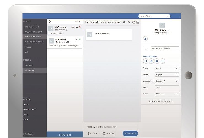The width and height of the screenshot is (204, 138).
Task: Export the ticket as a file
Action: click(x=138, y=22)
